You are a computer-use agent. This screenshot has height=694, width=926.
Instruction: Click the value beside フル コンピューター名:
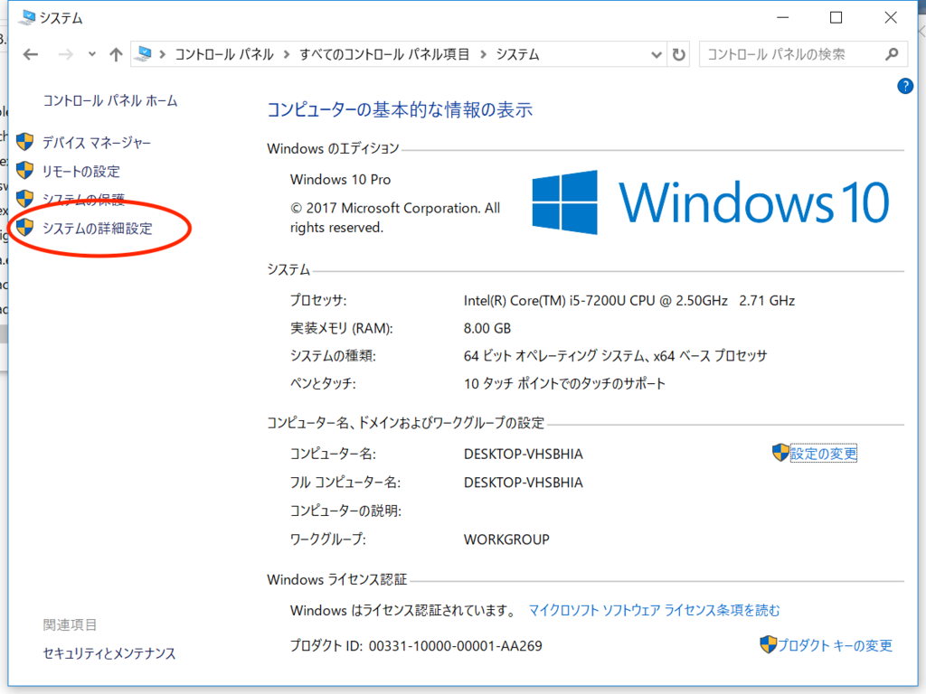click(524, 483)
